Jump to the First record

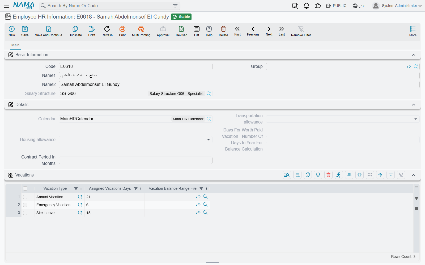click(237, 31)
